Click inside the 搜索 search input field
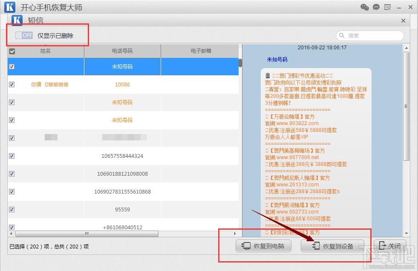Screen dimensions: 418x271 371,36
